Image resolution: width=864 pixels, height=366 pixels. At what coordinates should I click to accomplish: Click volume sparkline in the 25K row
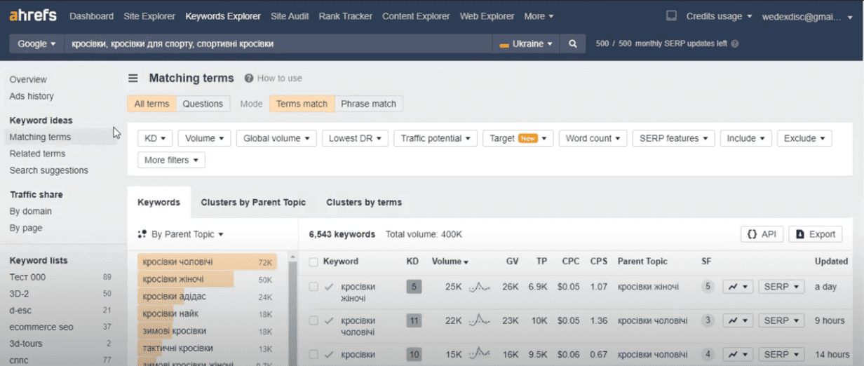click(479, 286)
